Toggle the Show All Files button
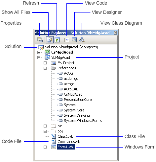156x162 pixels. [x=50, y=40]
